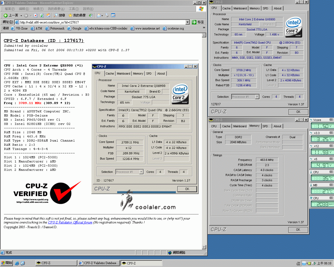Image resolution: width=334 pixels, height=267 pixels.
Task: Switch to Mainboard tab in lower CPU-Z window
Action: point(240,126)
